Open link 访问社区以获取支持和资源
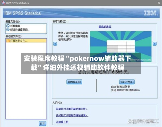 [72, 115]
